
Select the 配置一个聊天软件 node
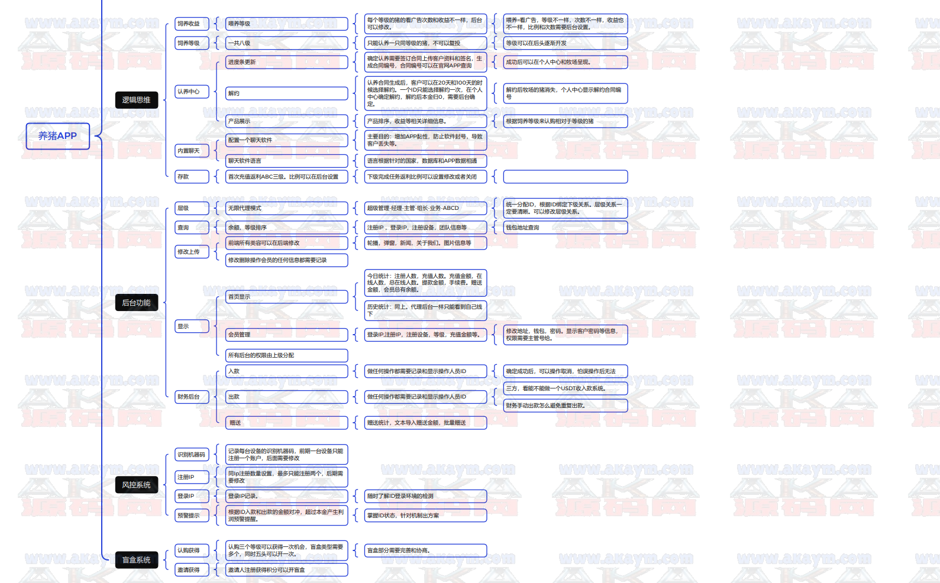point(286,140)
